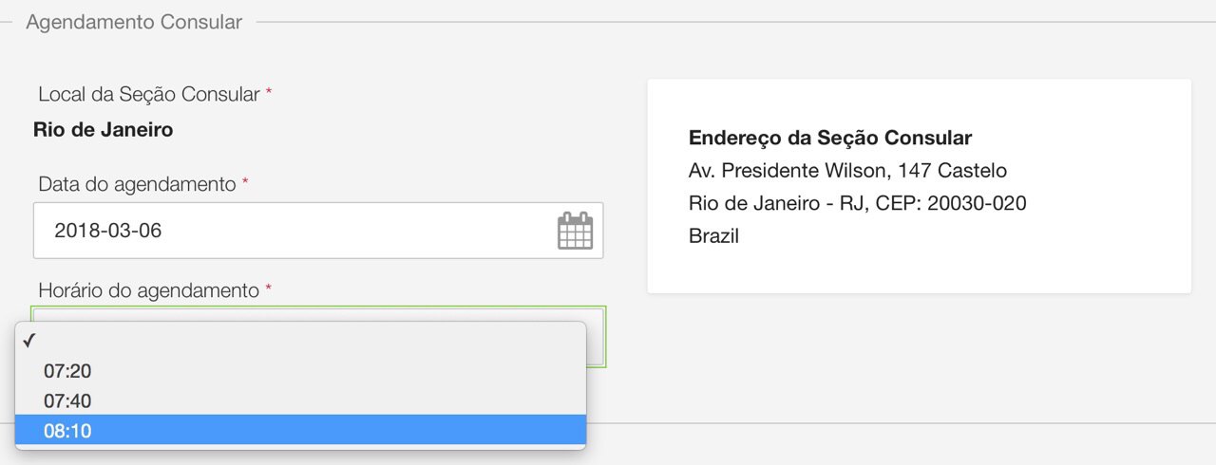Open the calendar date picker icon
The width and height of the screenshot is (1216, 465).
coord(575,231)
